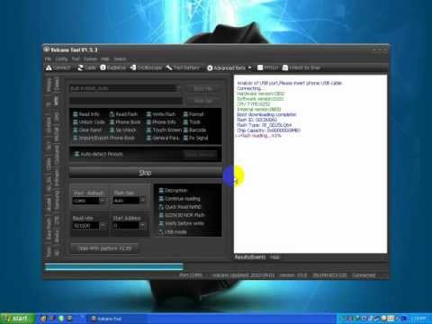Select the Read Flash option

point(123,114)
